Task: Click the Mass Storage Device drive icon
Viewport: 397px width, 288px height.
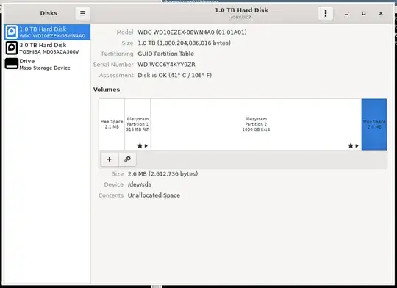Action: [x=11, y=63]
